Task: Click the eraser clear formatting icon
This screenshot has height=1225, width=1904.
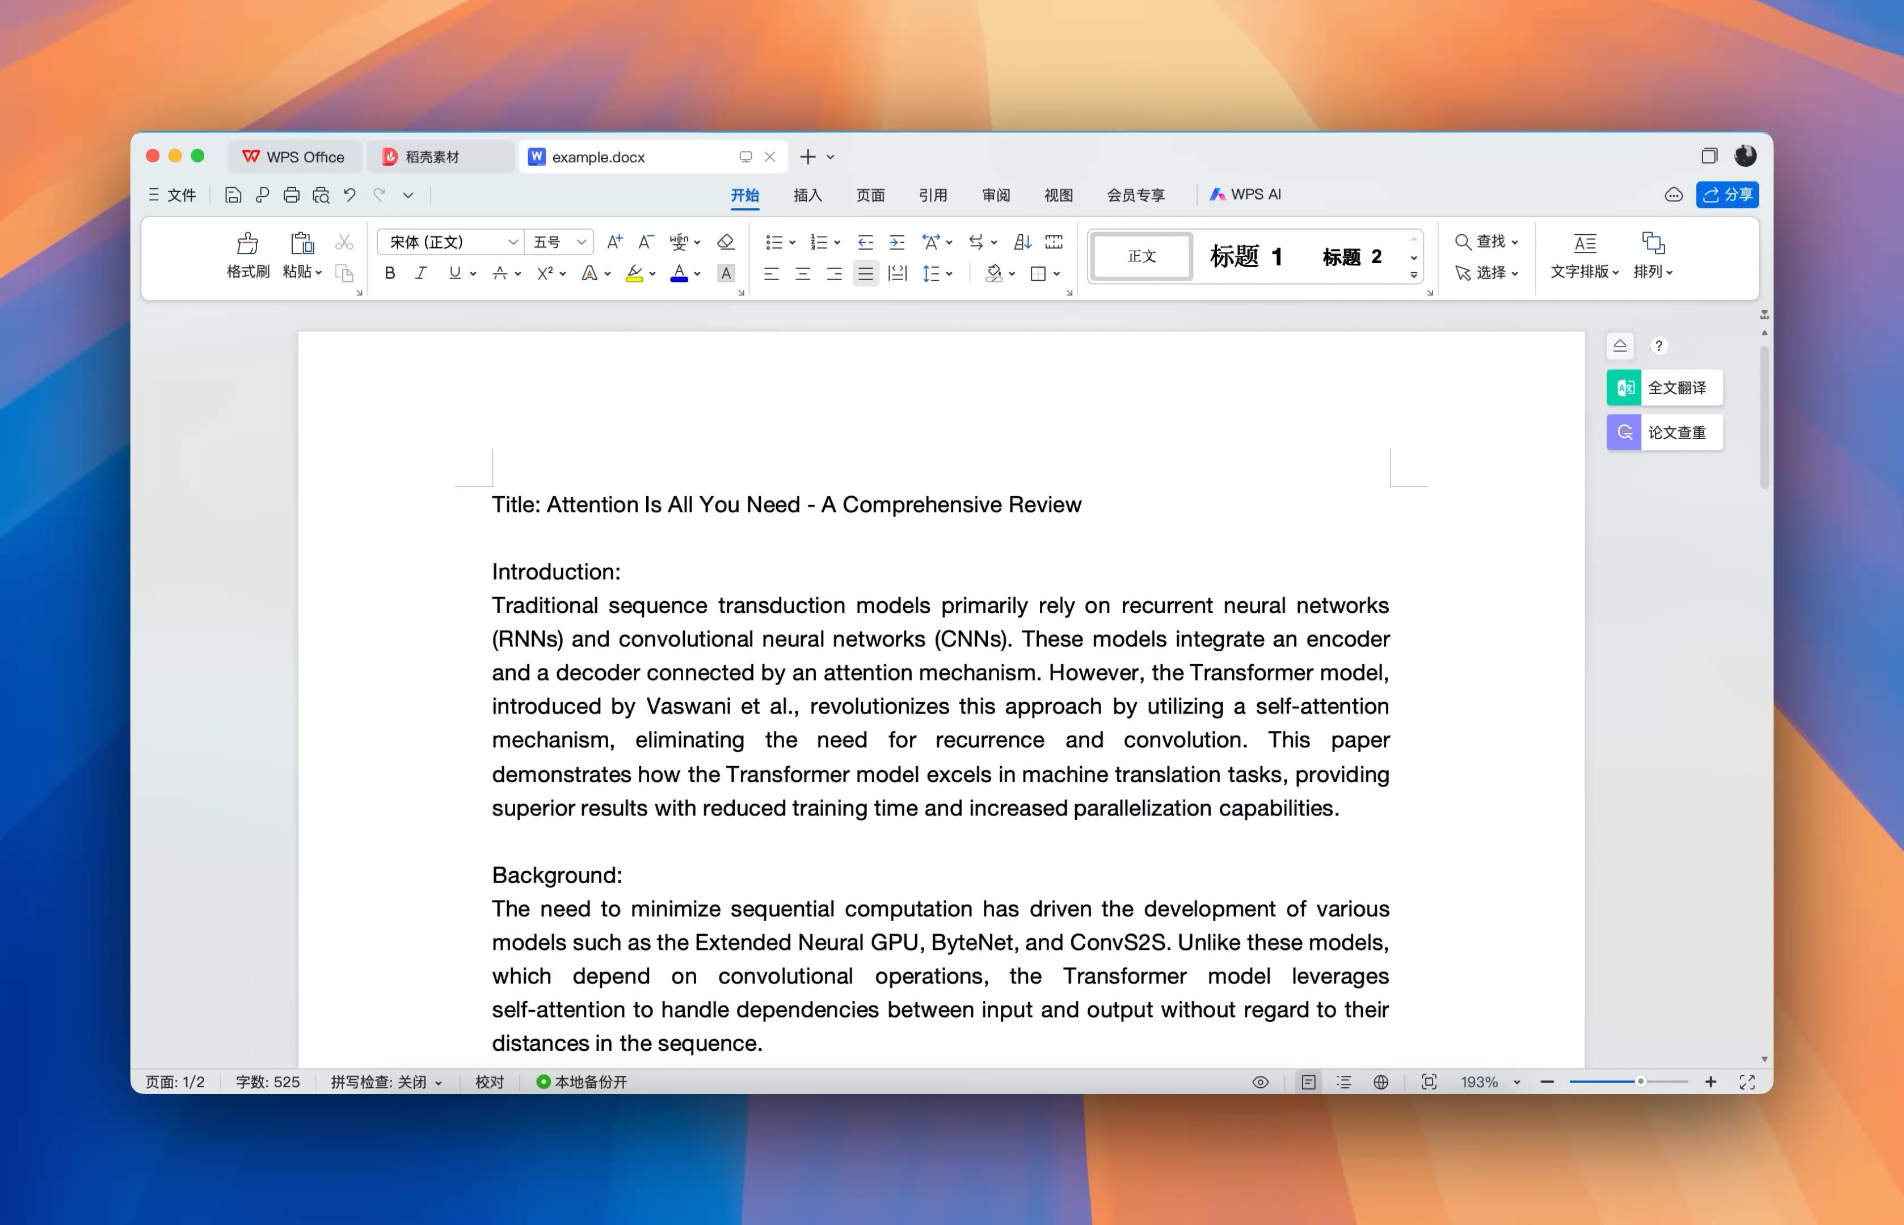Action: [725, 242]
